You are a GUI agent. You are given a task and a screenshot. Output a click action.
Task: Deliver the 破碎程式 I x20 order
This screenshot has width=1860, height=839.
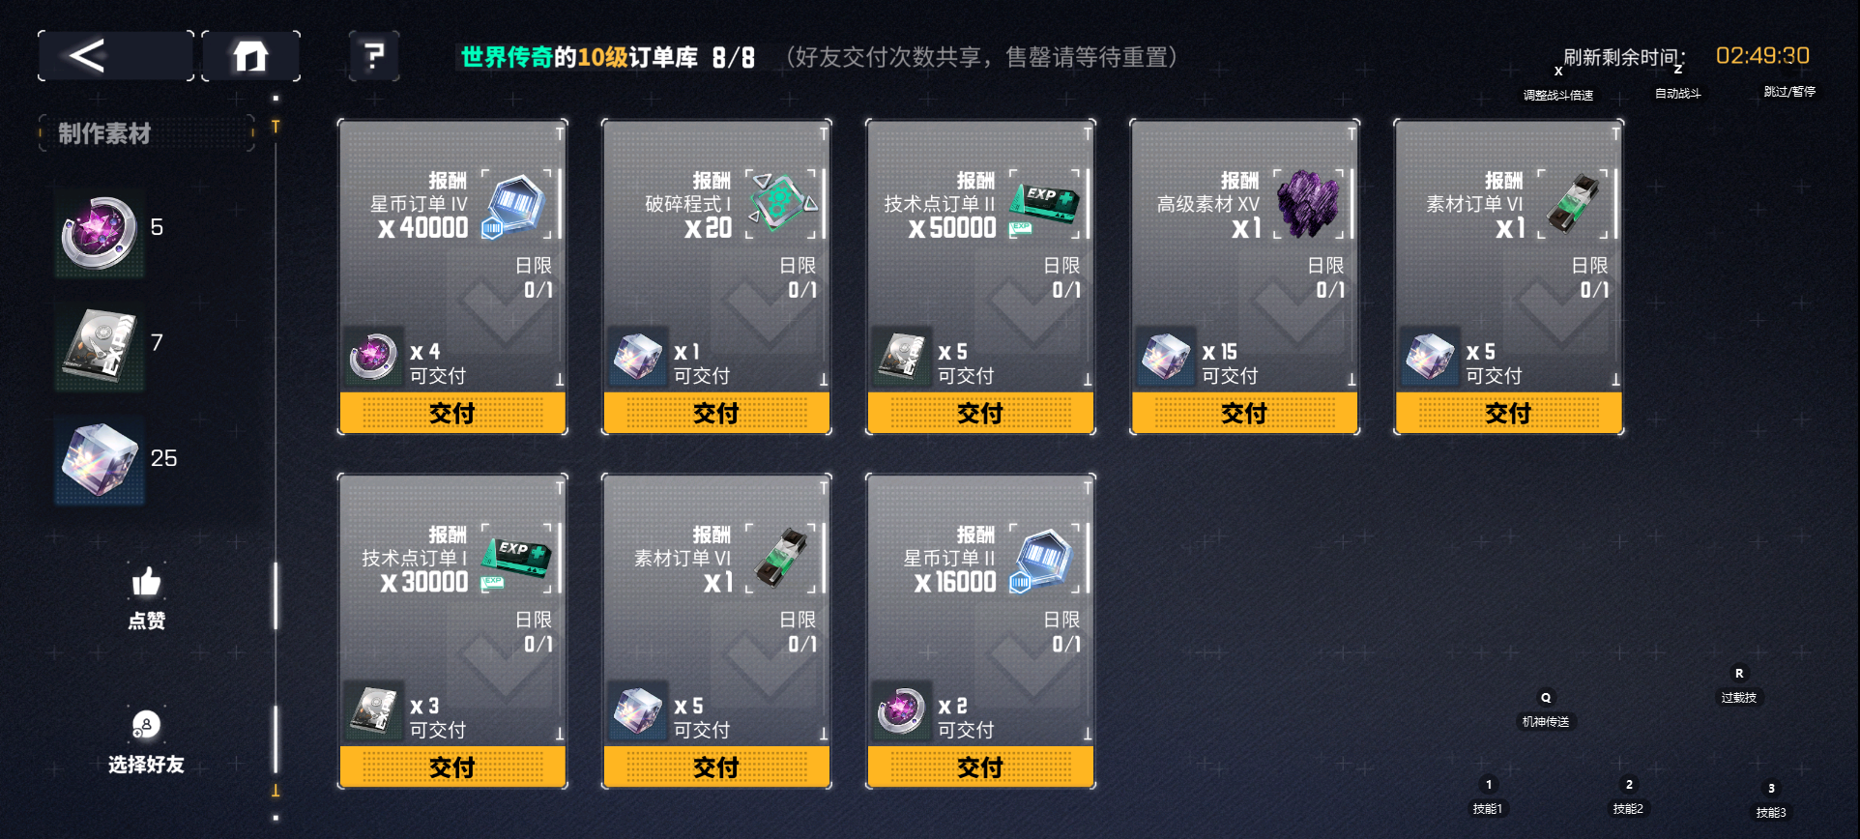(x=715, y=414)
